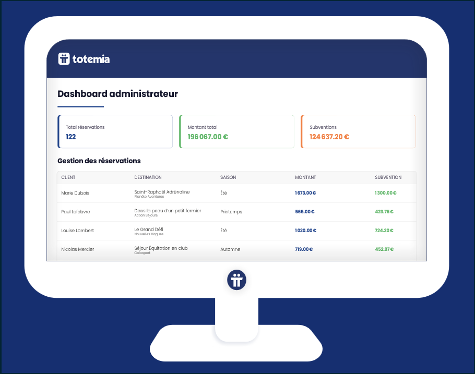Sort by the SAISON column header
Image resolution: width=475 pixels, height=374 pixels.
pyautogui.click(x=228, y=177)
